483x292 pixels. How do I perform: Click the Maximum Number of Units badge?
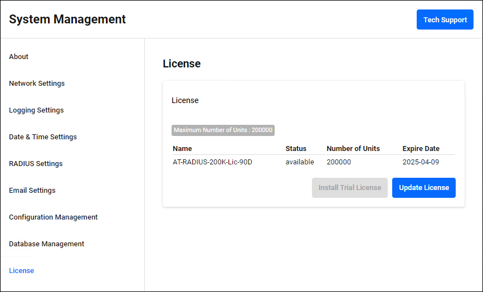tap(223, 130)
